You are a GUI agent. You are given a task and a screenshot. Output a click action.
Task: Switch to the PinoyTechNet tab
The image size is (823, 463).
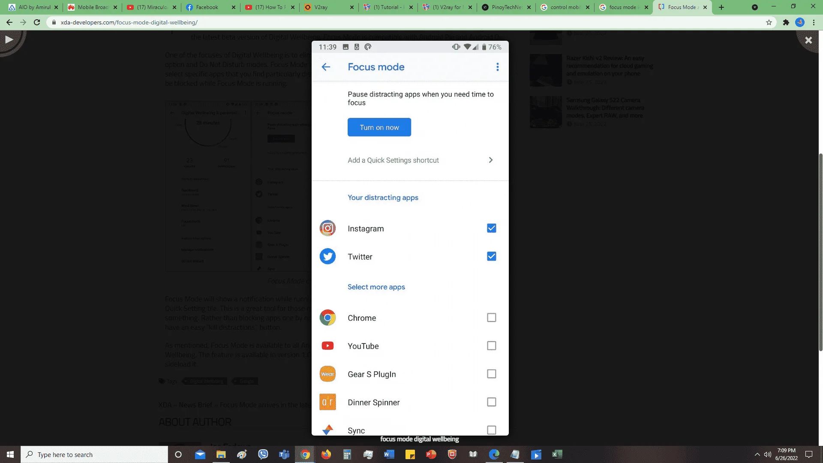(x=506, y=7)
